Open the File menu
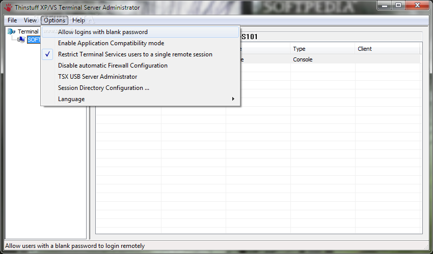433x254 pixels. (12, 20)
